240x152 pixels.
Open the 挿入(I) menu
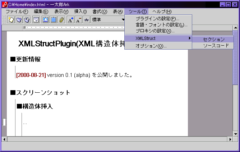pyautogui.click(x=80, y=11)
